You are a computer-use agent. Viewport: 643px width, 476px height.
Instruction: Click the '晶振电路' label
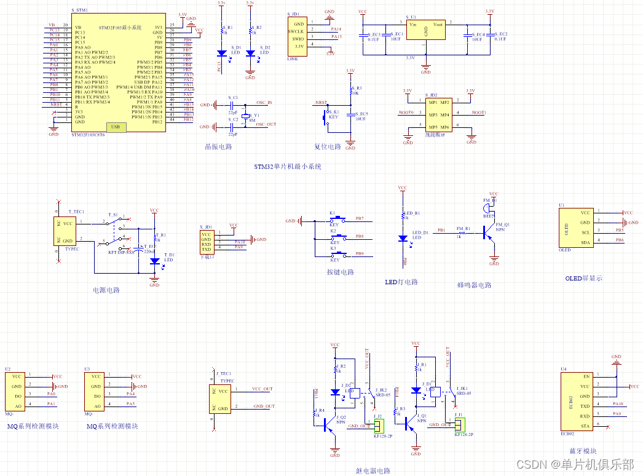pos(219,146)
